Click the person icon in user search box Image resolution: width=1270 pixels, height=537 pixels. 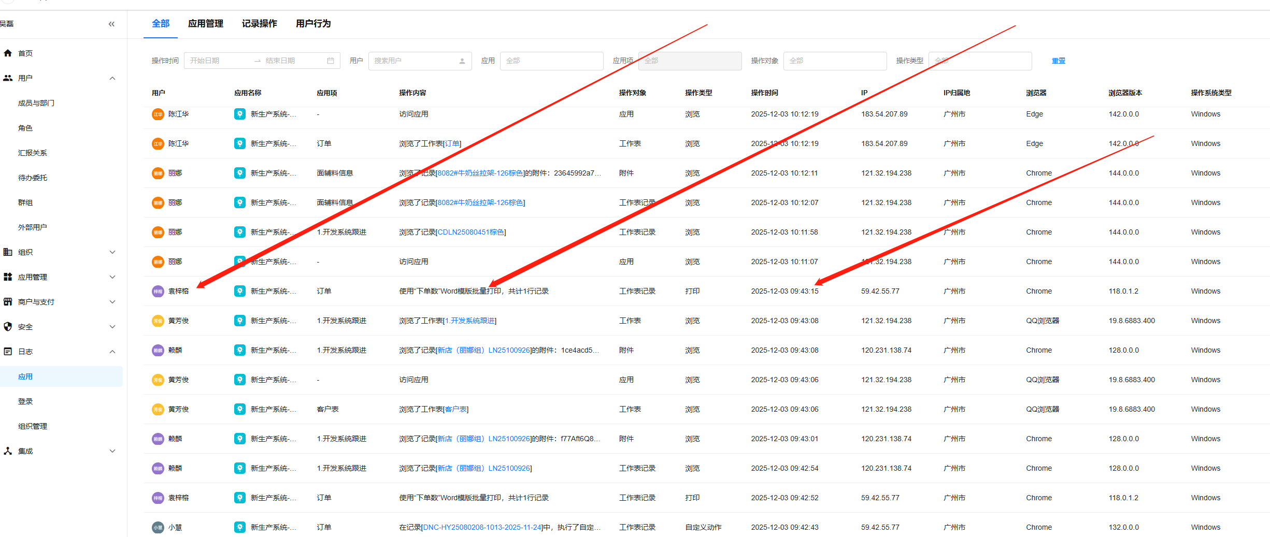click(462, 61)
